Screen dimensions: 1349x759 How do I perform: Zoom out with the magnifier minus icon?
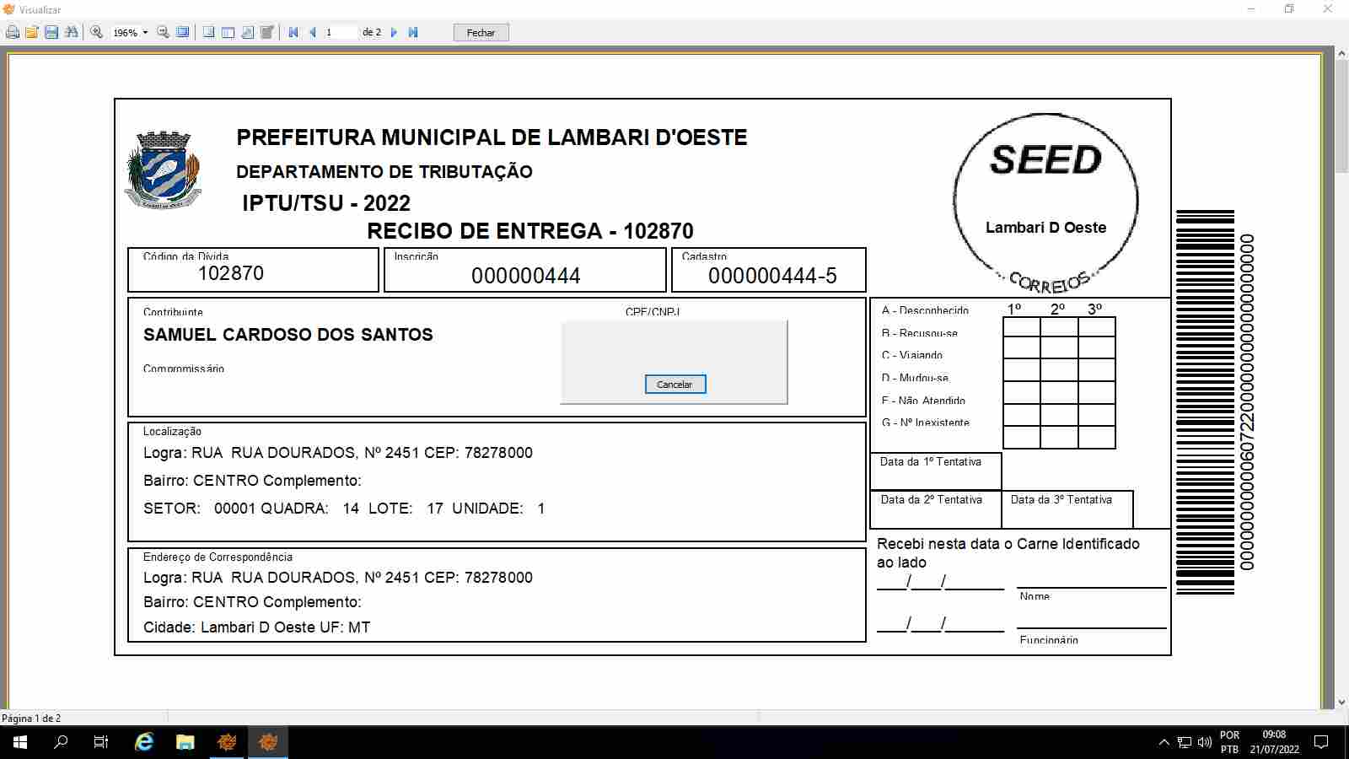coord(164,32)
